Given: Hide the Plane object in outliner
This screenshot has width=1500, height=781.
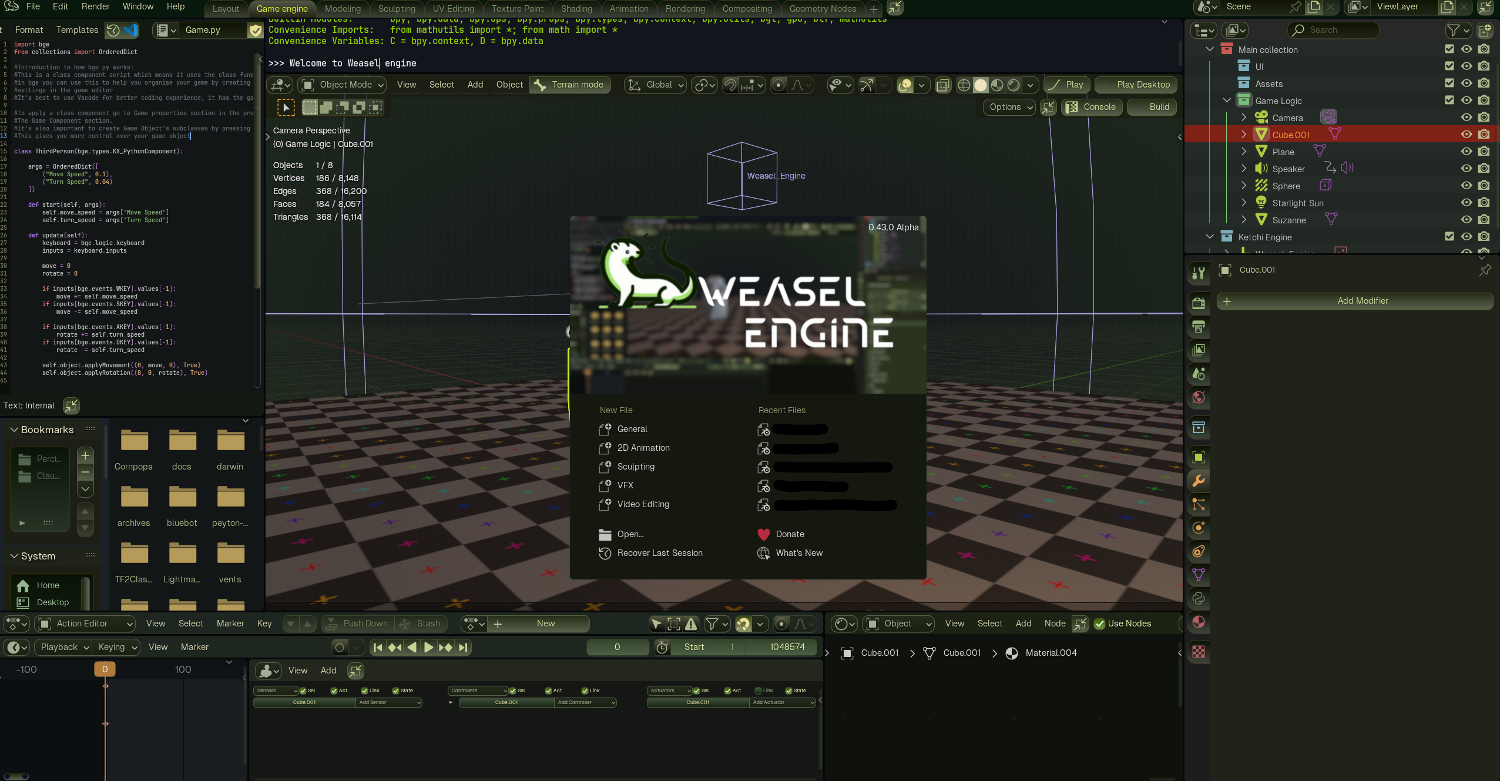Looking at the screenshot, I should (1467, 152).
